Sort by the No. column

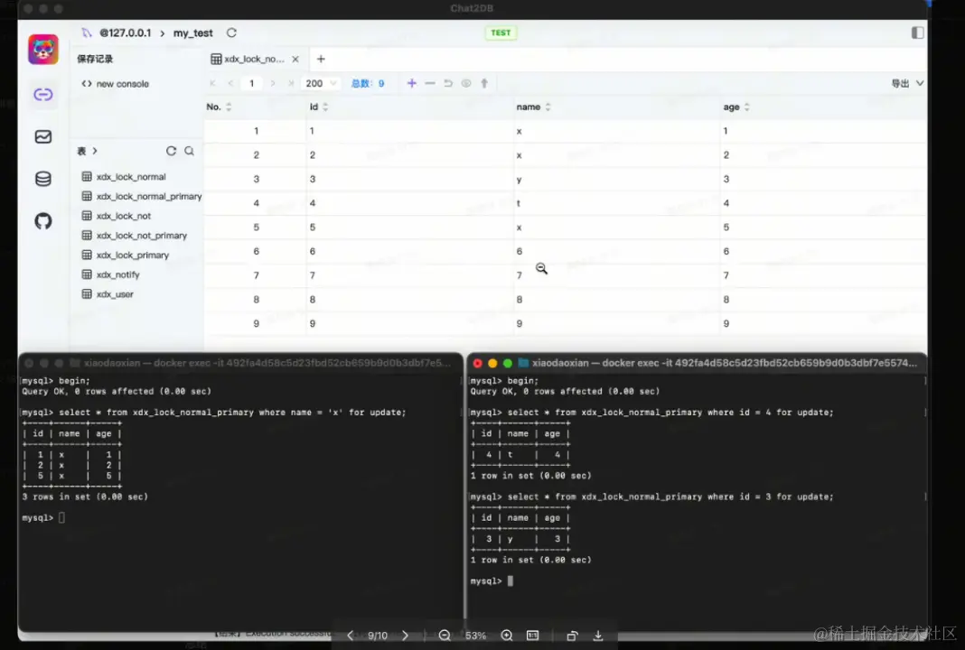click(229, 107)
